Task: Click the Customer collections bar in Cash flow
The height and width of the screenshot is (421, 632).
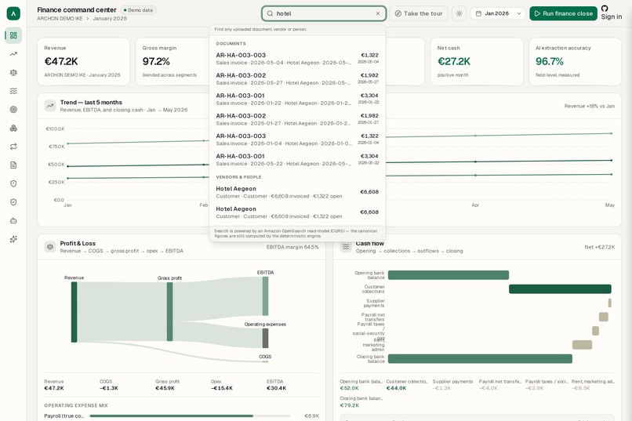Action: tap(561, 289)
